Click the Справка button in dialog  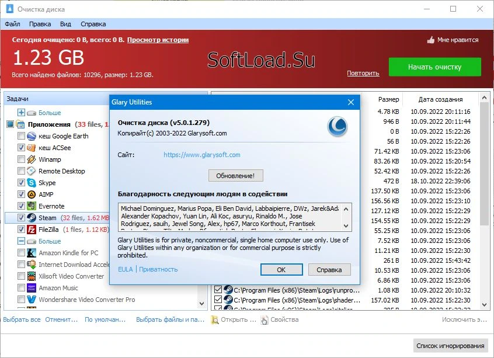[x=329, y=270]
